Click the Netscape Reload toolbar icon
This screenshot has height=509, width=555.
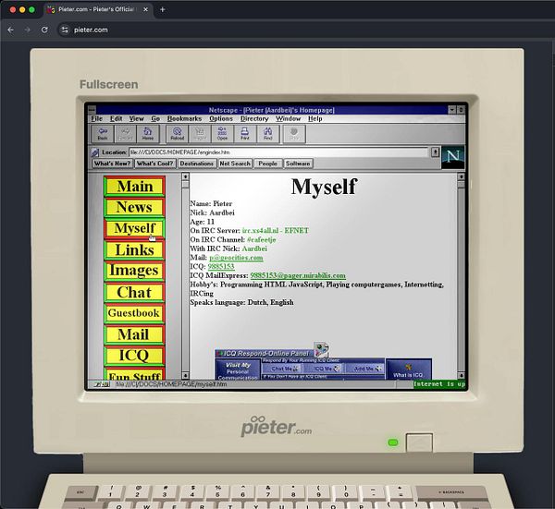pos(177,134)
